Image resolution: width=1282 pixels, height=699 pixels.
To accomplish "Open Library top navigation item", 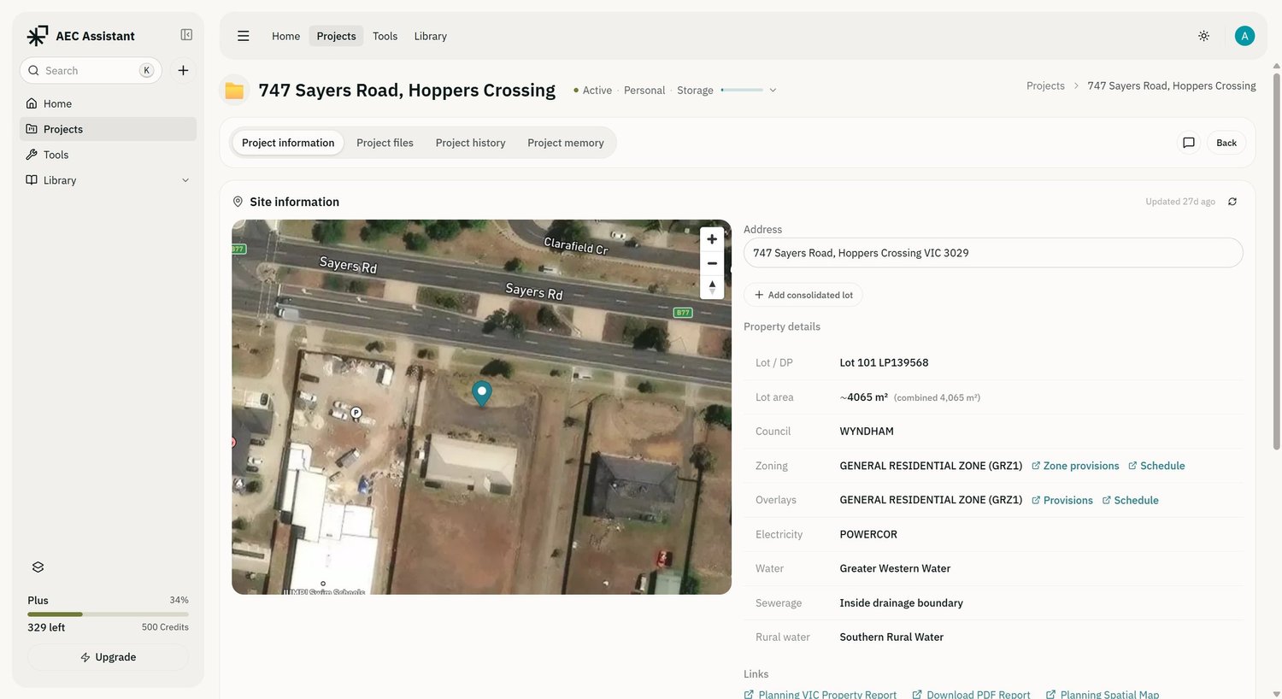I will [430, 36].
